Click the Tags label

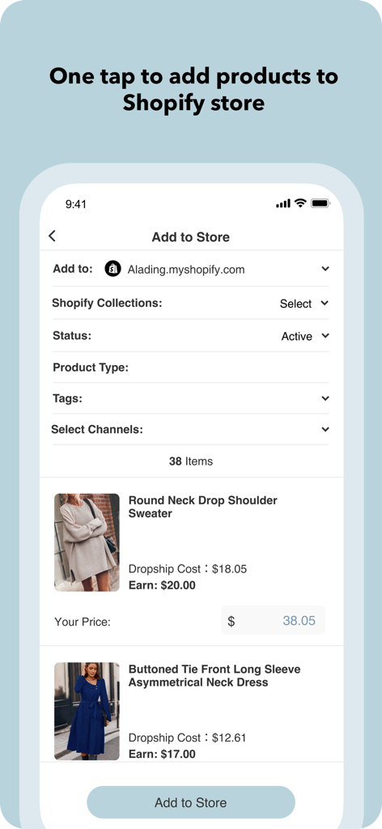(x=68, y=398)
